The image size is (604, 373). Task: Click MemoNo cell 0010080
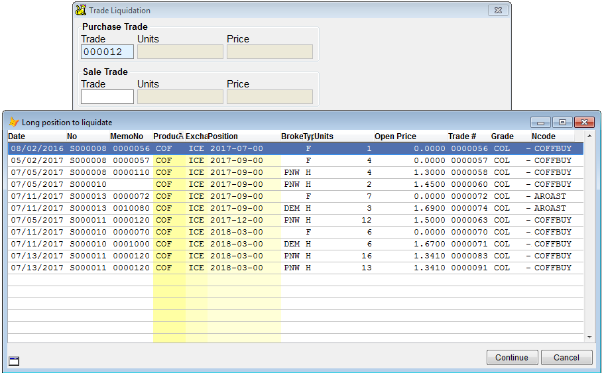point(131,208)
